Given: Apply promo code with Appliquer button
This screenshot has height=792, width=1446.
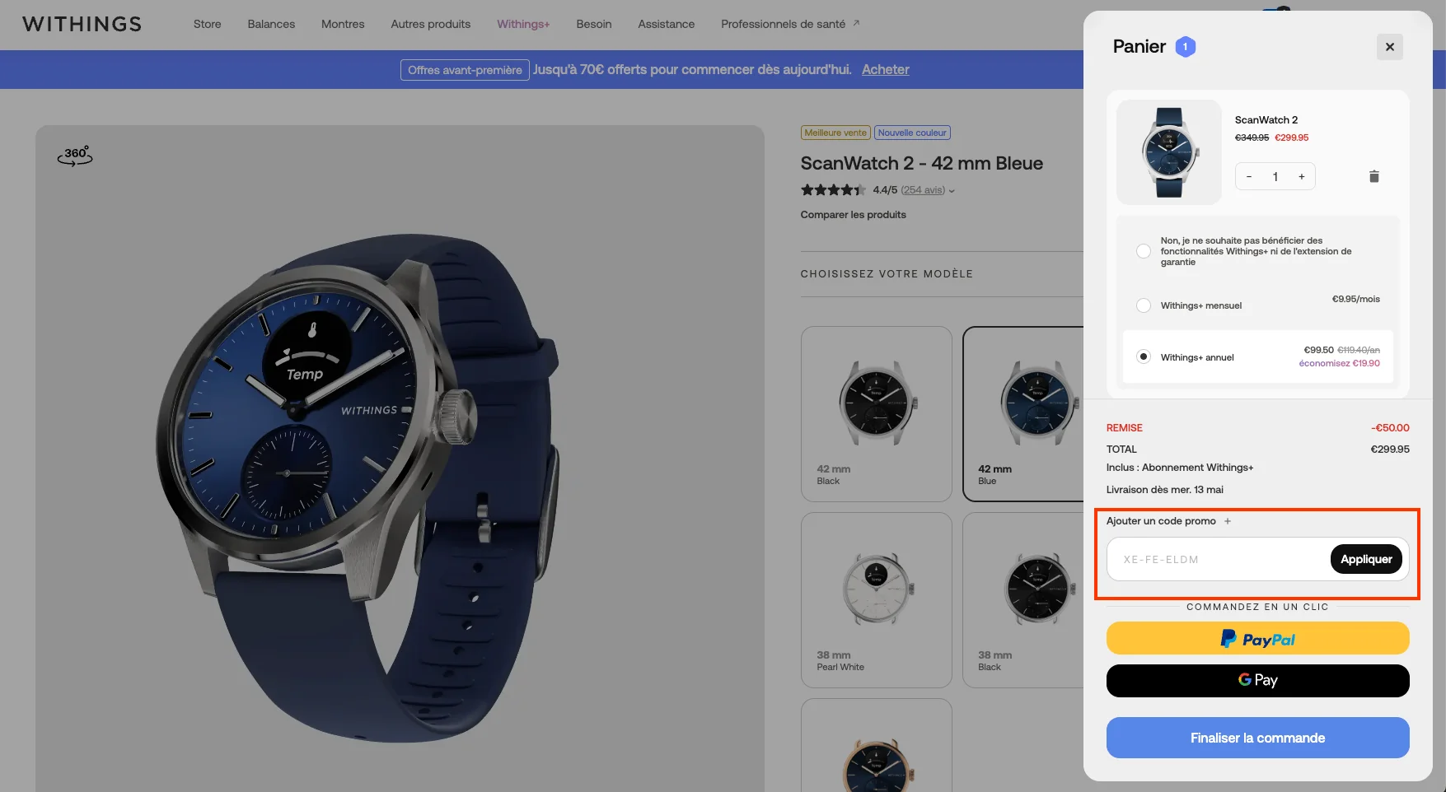Looking at the screenshot, I should (x=1366, y=559).
